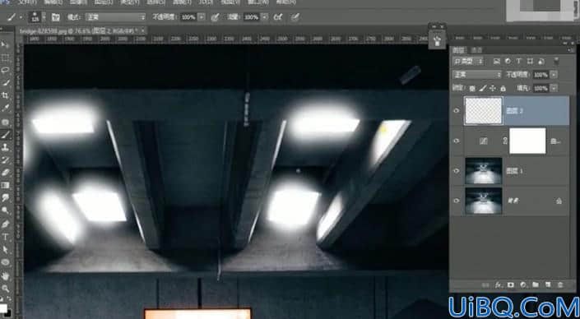Screen dimensions: 580x319
Task: Filter layers by type layers
Action: [x=519, y=61]
